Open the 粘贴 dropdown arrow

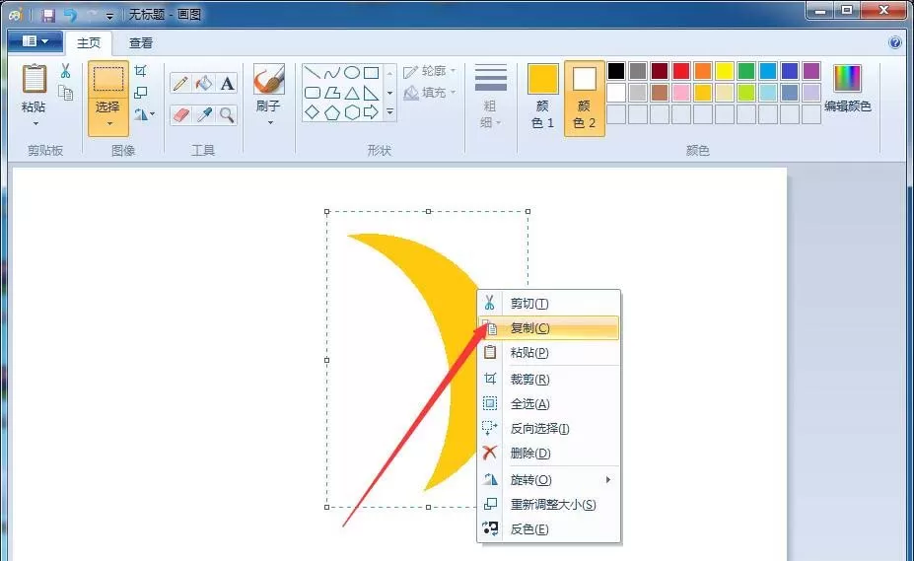pyautogui.click(x=35, y=123)
